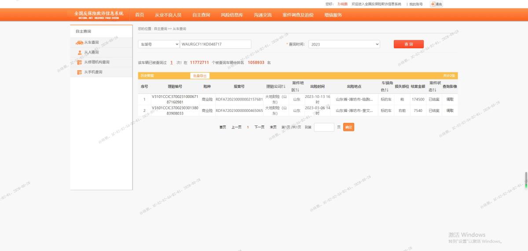Open the 车架号 query type dropdown
The height and width of the screenshot is (251, 528).
tap(159, 44)
